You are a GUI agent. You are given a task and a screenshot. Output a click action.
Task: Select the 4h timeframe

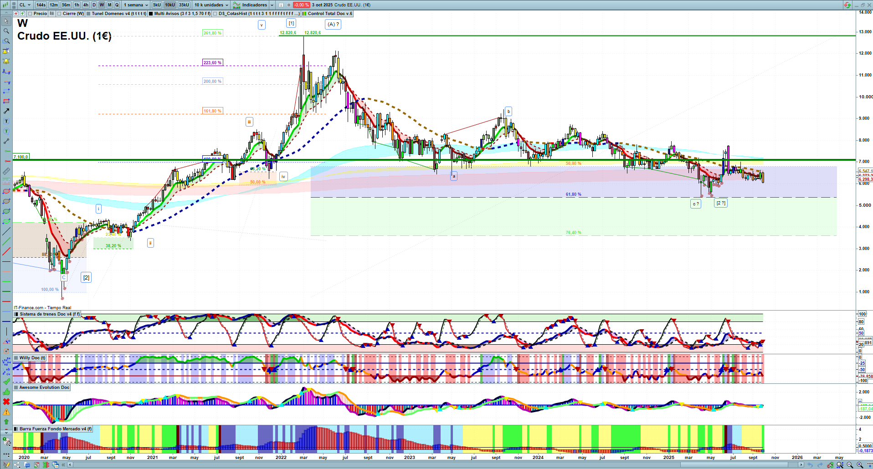point(86,5)
